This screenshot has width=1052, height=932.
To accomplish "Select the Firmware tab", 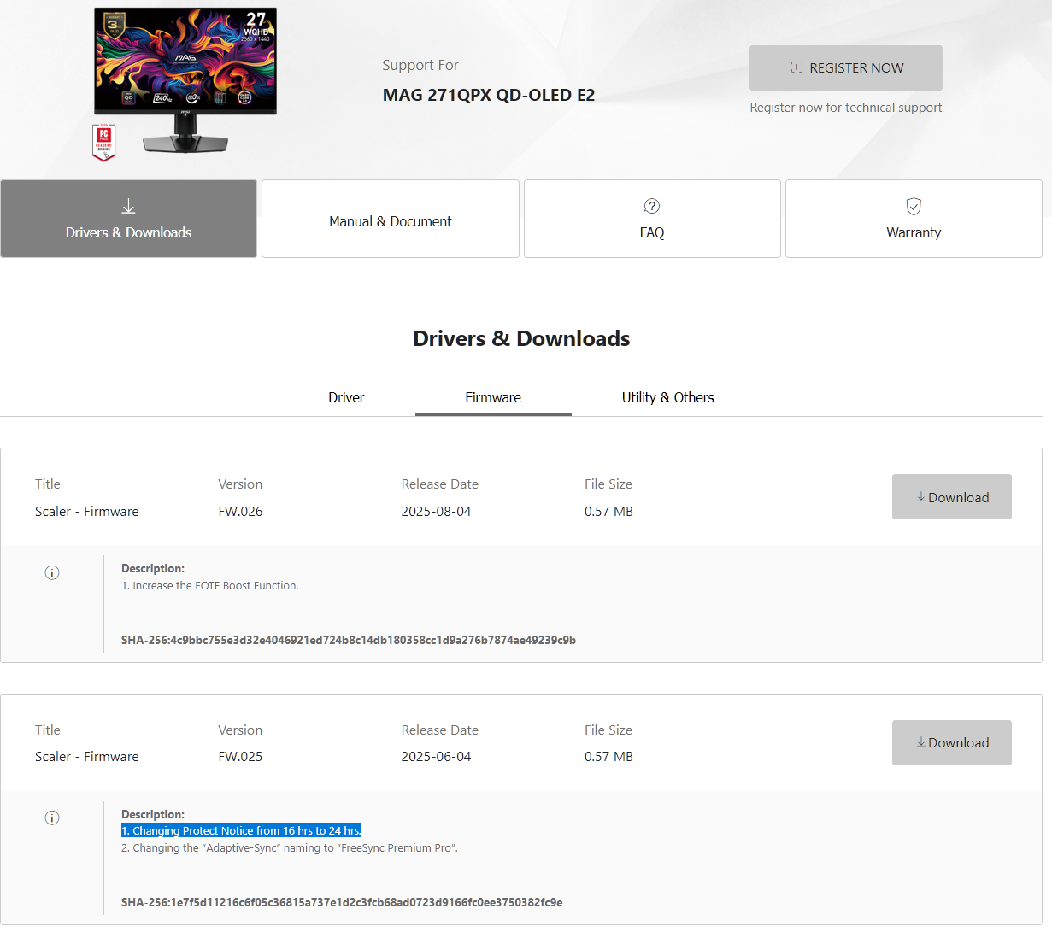I will tap(493, 397).
